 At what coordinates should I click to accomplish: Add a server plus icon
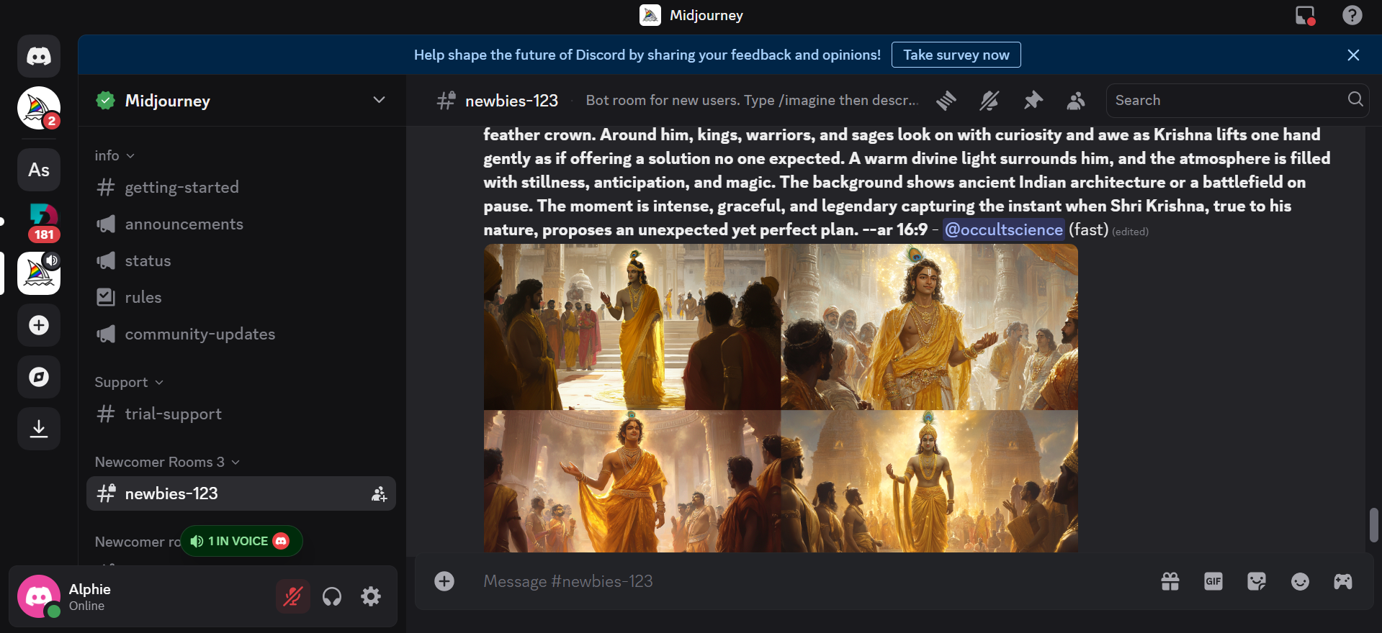tap(39, 325)
